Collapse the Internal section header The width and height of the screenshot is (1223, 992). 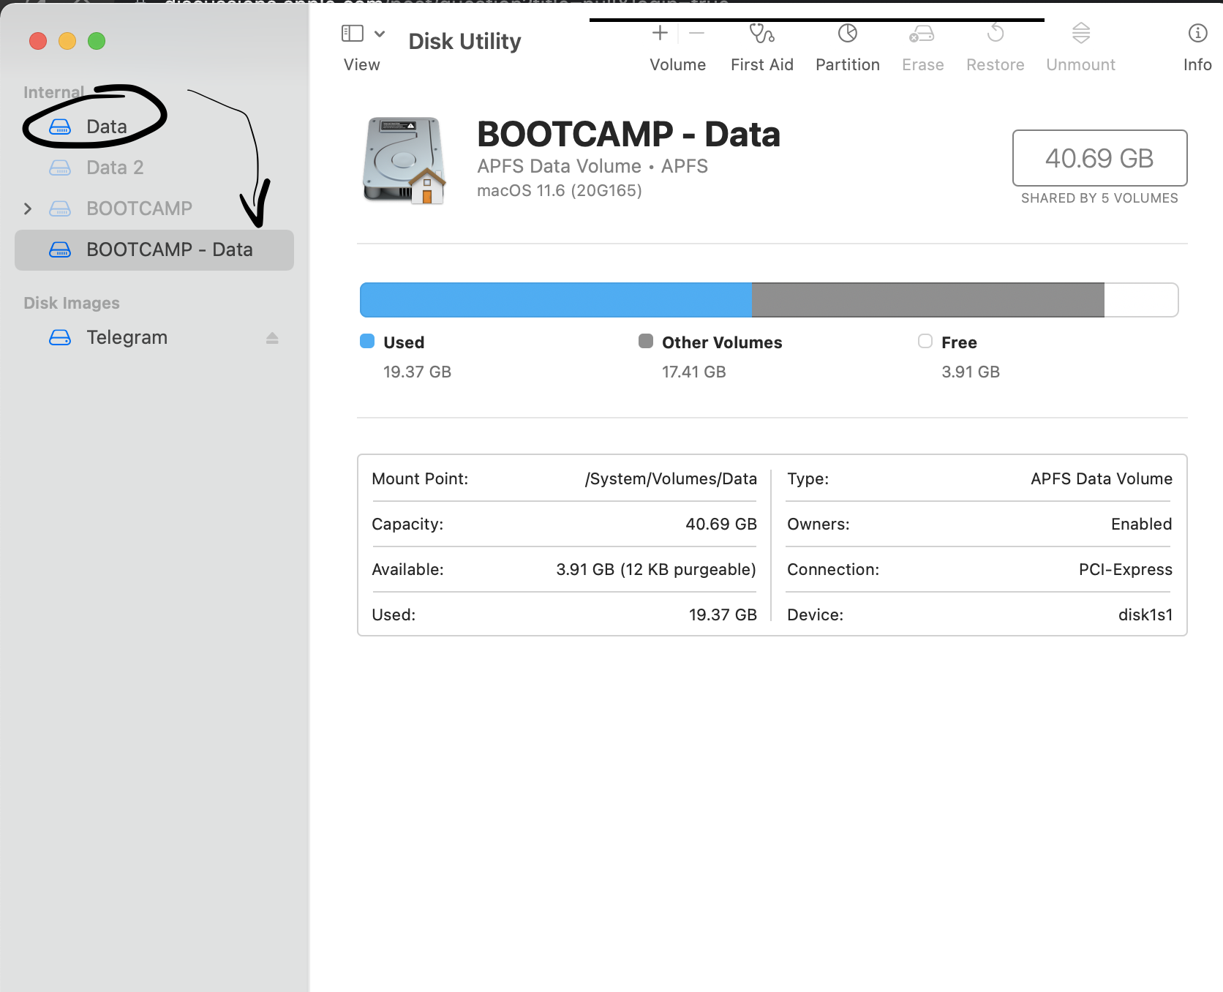54,91
